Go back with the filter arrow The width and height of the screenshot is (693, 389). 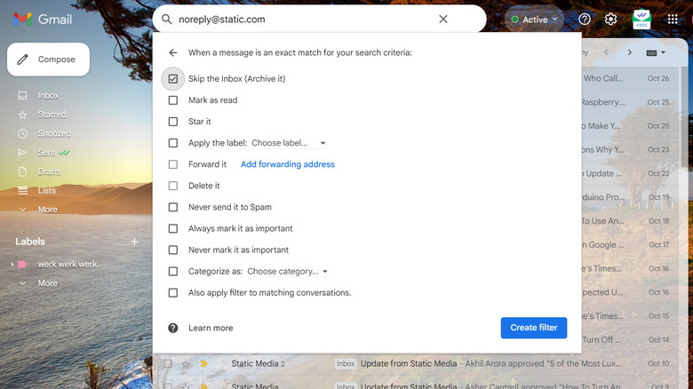pos(173,53)
